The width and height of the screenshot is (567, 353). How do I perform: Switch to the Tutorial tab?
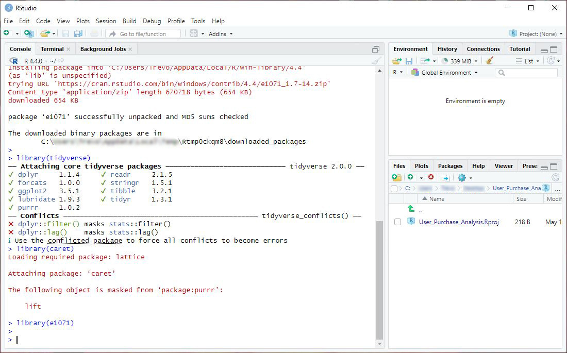click(520, 49)
